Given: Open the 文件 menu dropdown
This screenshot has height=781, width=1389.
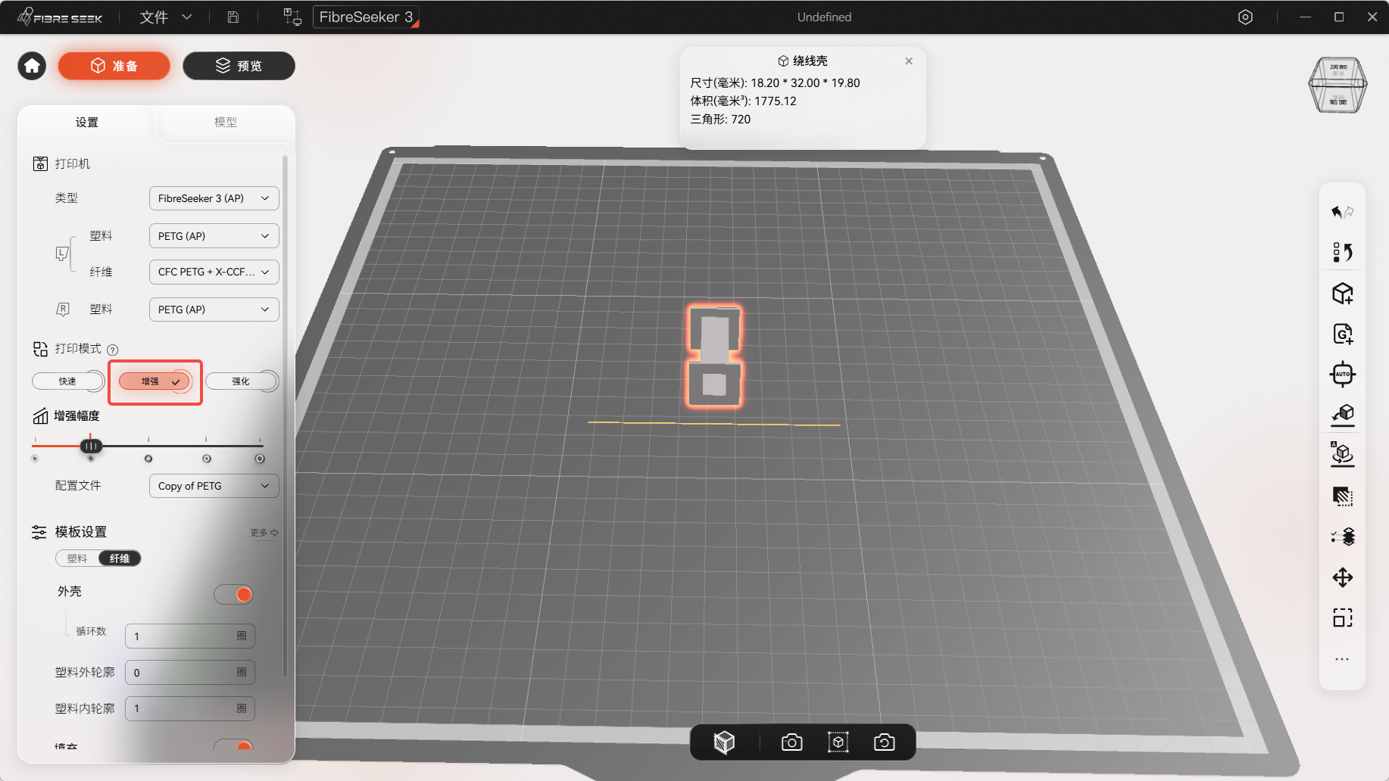Looking at the screenshot, I should click(x=165, y=17).
